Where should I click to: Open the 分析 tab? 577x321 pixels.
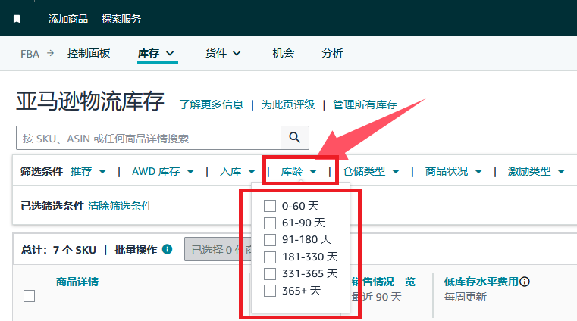coord(332,54)
